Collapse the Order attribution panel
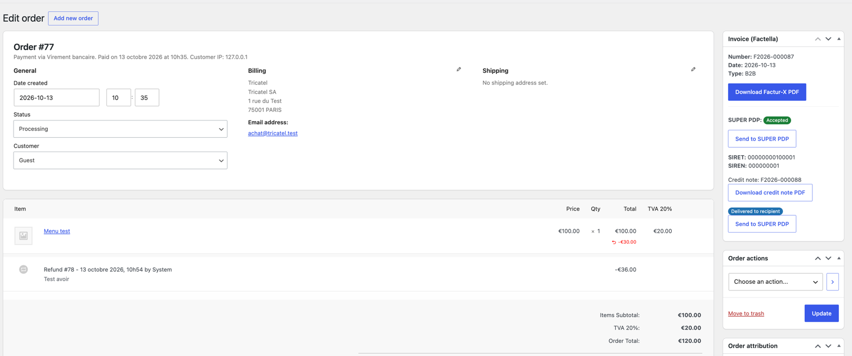852x356 pixels. [839, 346]
